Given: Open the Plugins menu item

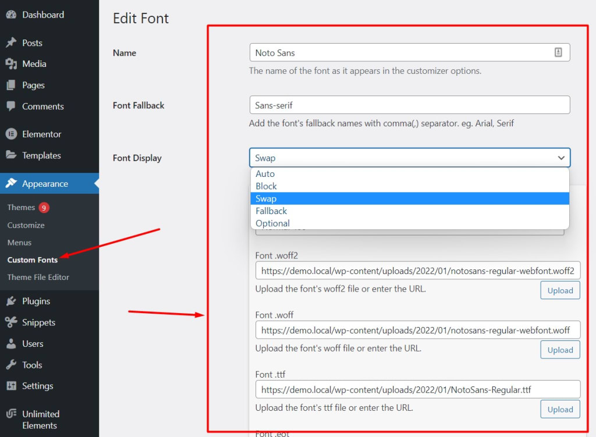Looking at the screenshot, I should pyautogui.click(x=36, y=301).
